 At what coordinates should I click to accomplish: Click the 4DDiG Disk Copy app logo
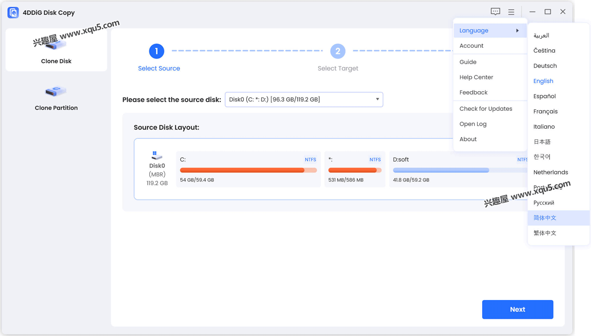point(13,12)
